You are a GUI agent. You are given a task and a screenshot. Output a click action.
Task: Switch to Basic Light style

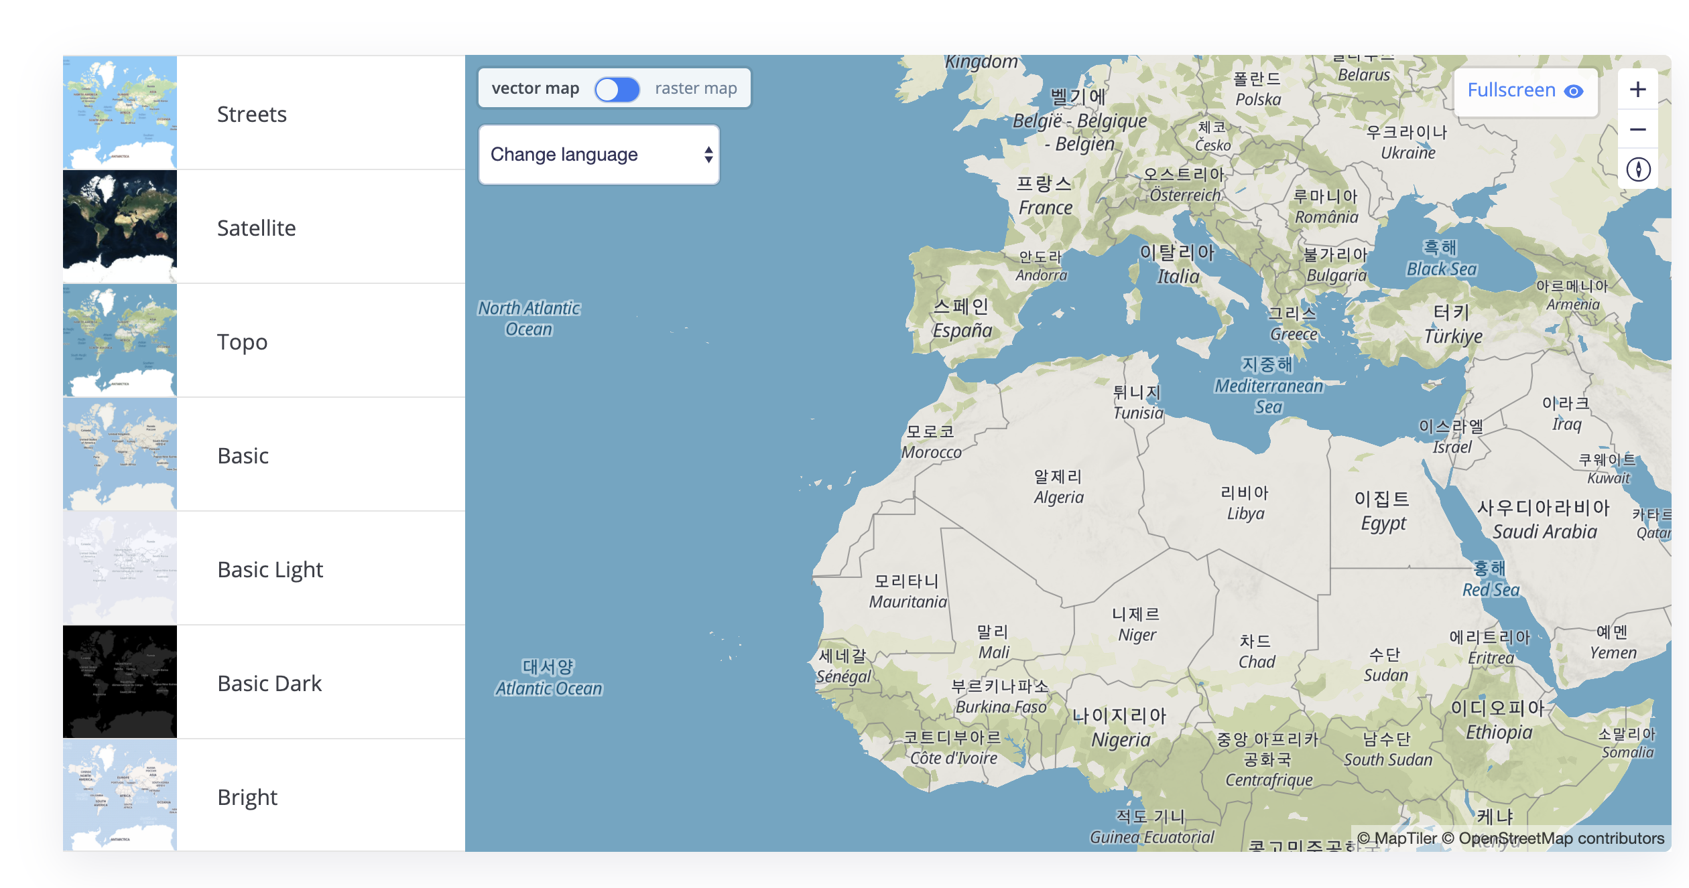(270, 569)
